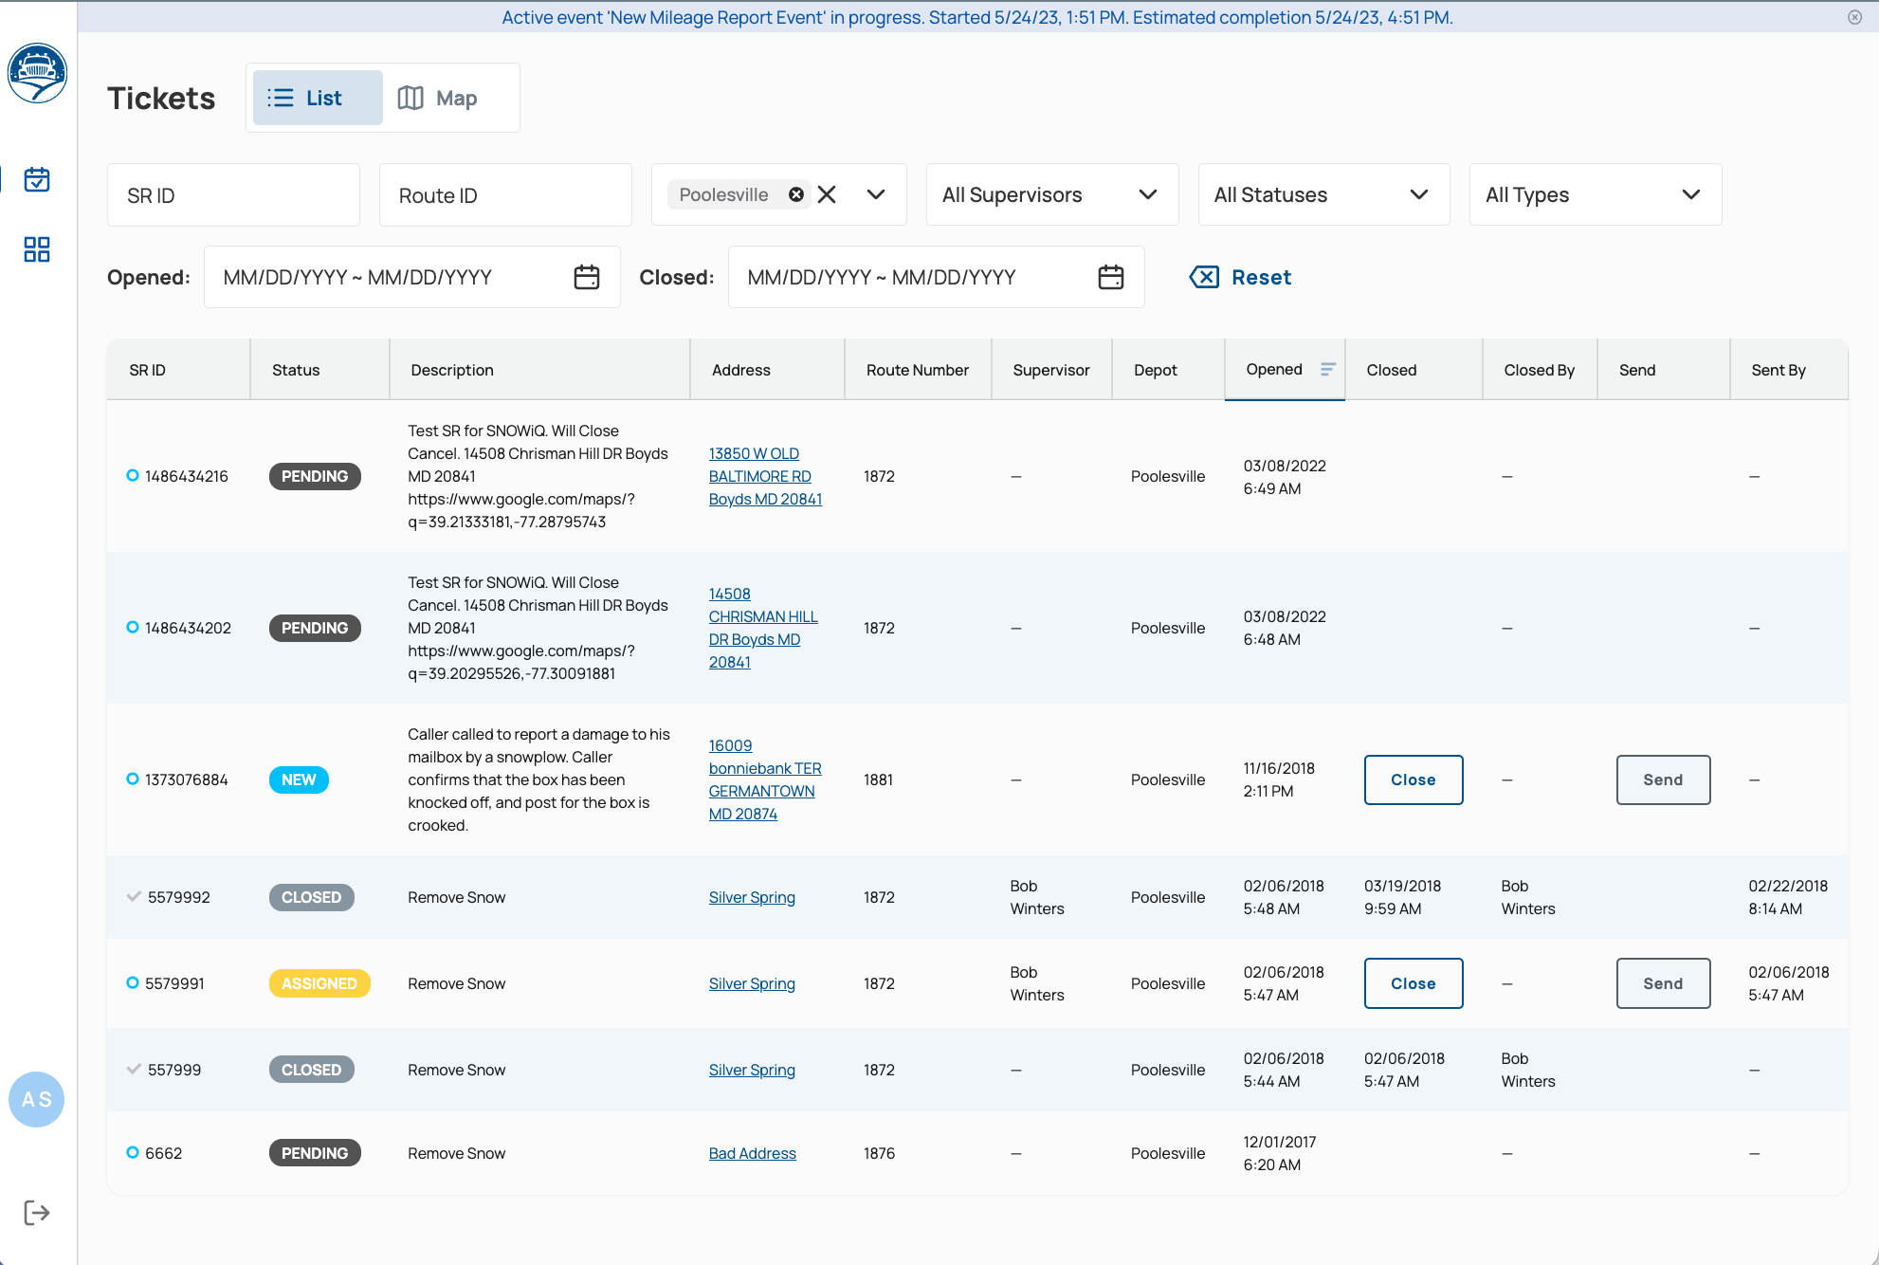Click the AS user avatar
Viewport: 1879px width, 1265px height.
[37, 1099]
